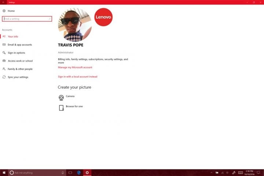Click the volume icon in tray
This screenshot has height=176, width=264.
coord(227,173)
